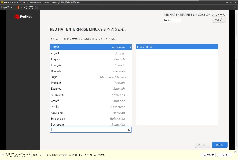Image resolution: width=238 pixels, height=160 pixels.
Task: Select Afrikaans language row
Action: 91,95
